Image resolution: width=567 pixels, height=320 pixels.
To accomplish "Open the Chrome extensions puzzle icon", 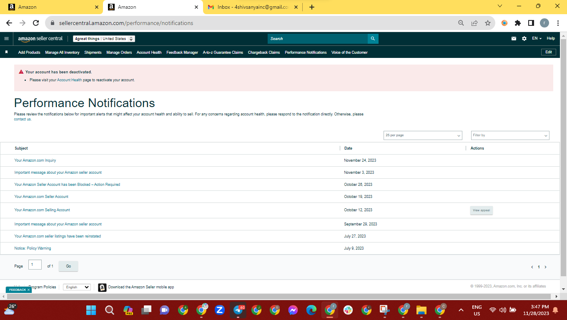I will [518, 23].
